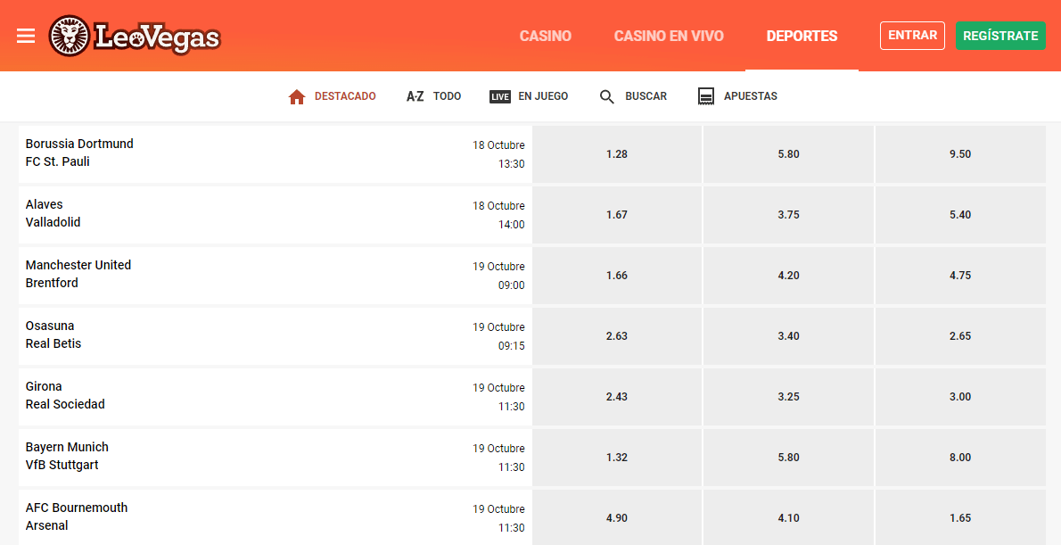Switch to the Casino tab
This screenshot has width=1061, height=545.
545,36
